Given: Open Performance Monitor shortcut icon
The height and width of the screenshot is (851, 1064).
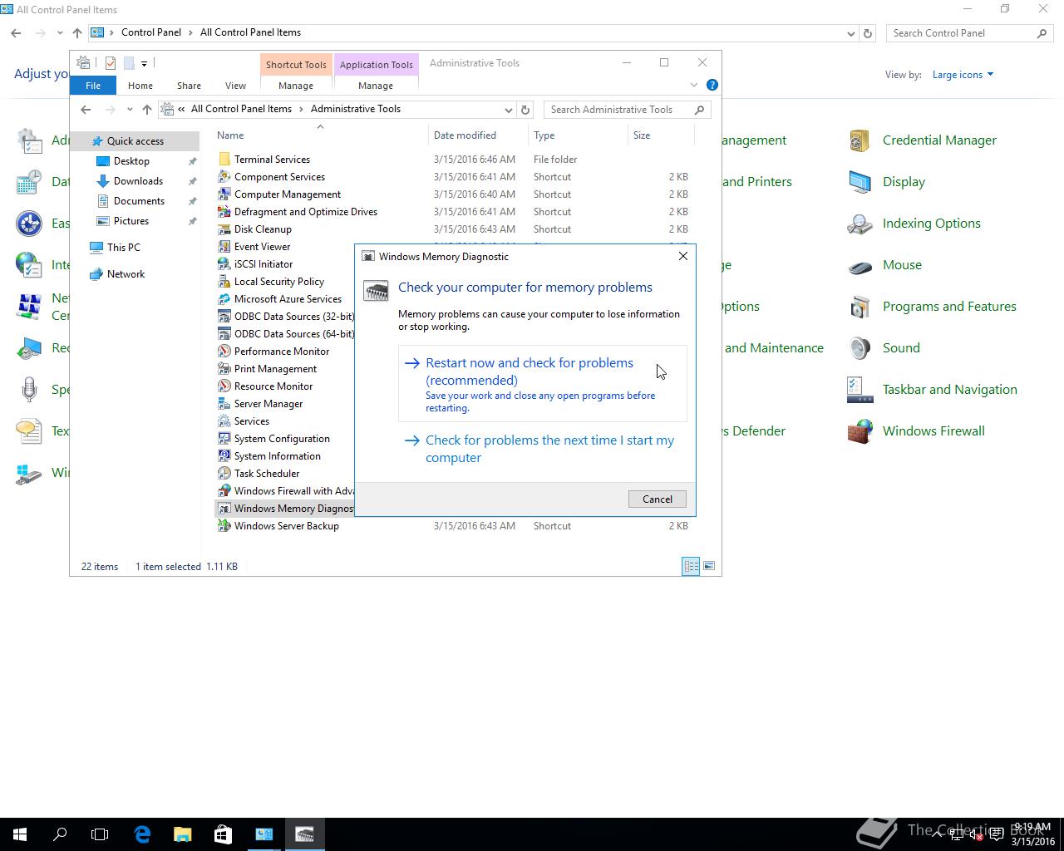Looking at the screenshot, I should [224, 352].
